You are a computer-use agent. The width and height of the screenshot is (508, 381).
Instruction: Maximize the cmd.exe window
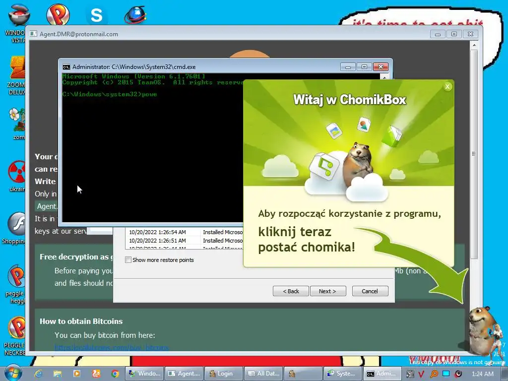tap(364, 67)
